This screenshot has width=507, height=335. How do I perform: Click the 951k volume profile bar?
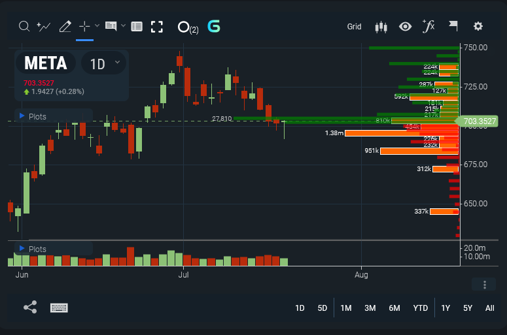[x=419, y=151]
